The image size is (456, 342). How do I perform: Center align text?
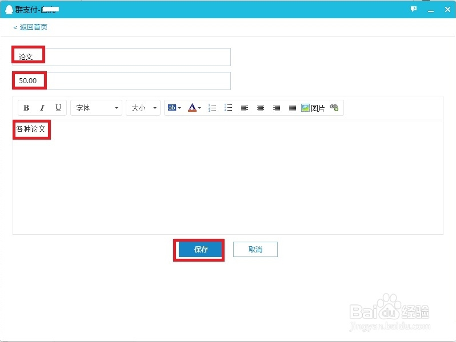tap(261, 108)
